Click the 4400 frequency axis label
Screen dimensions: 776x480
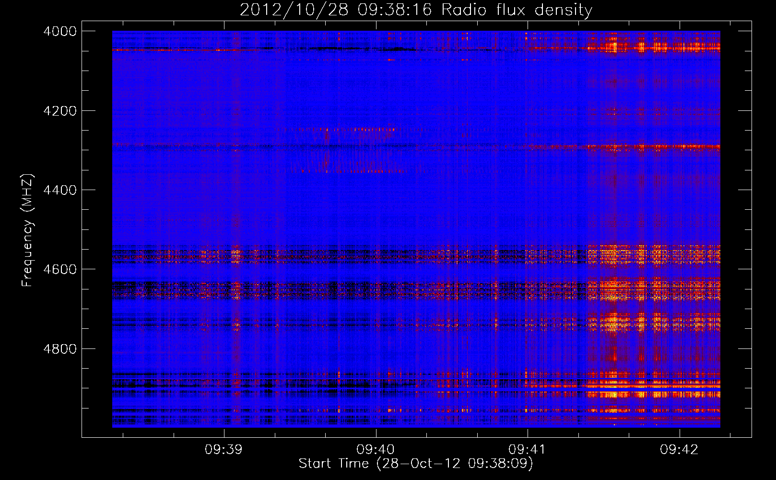(60, 190)
